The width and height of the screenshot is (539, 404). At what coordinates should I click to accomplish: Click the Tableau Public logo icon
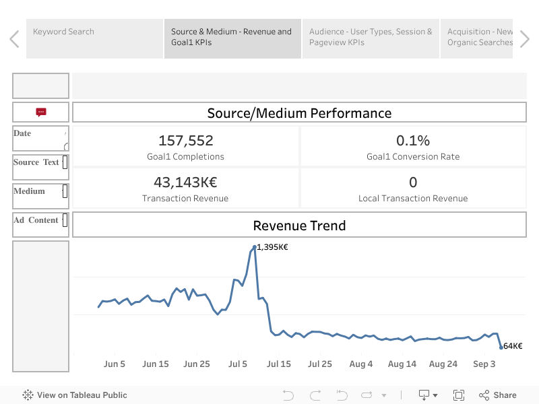click(27, 395)
